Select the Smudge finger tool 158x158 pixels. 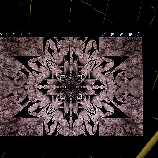tap(112, 34)
